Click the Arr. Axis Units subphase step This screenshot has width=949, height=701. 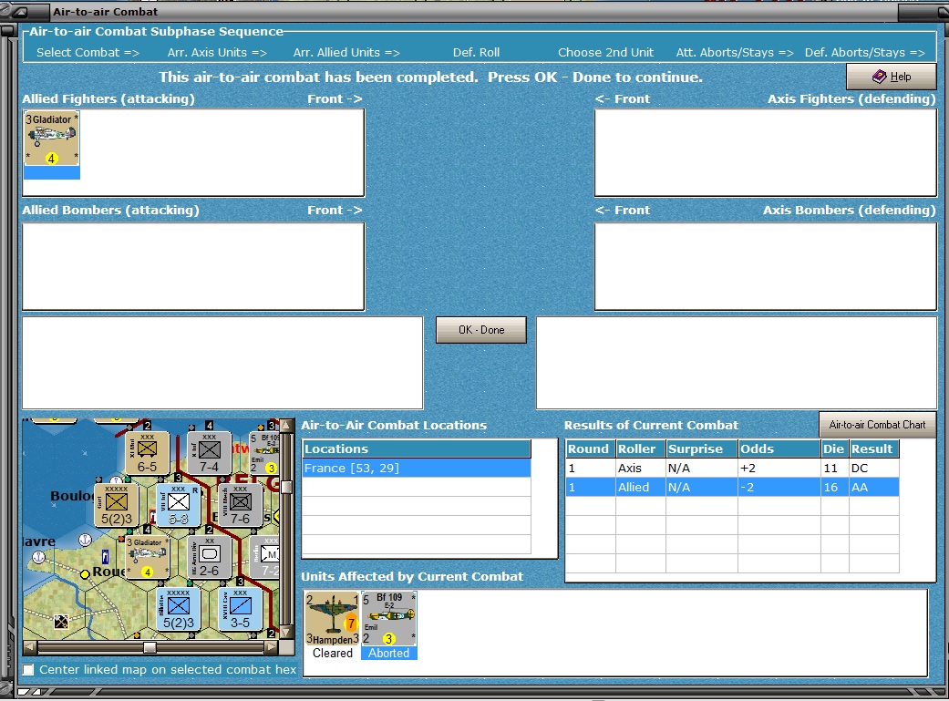pos(217,53)
